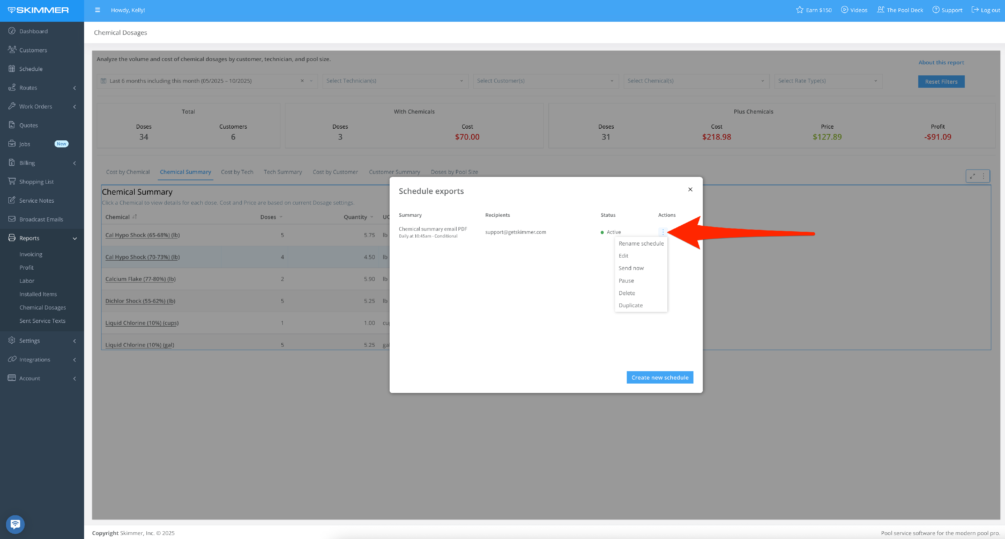Click the hamburger menu icon in header
Screen dimensions: 1005x539
coord(97,10)
